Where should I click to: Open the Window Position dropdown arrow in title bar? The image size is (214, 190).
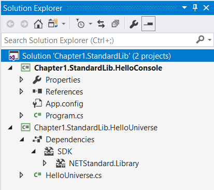(184, 8)
